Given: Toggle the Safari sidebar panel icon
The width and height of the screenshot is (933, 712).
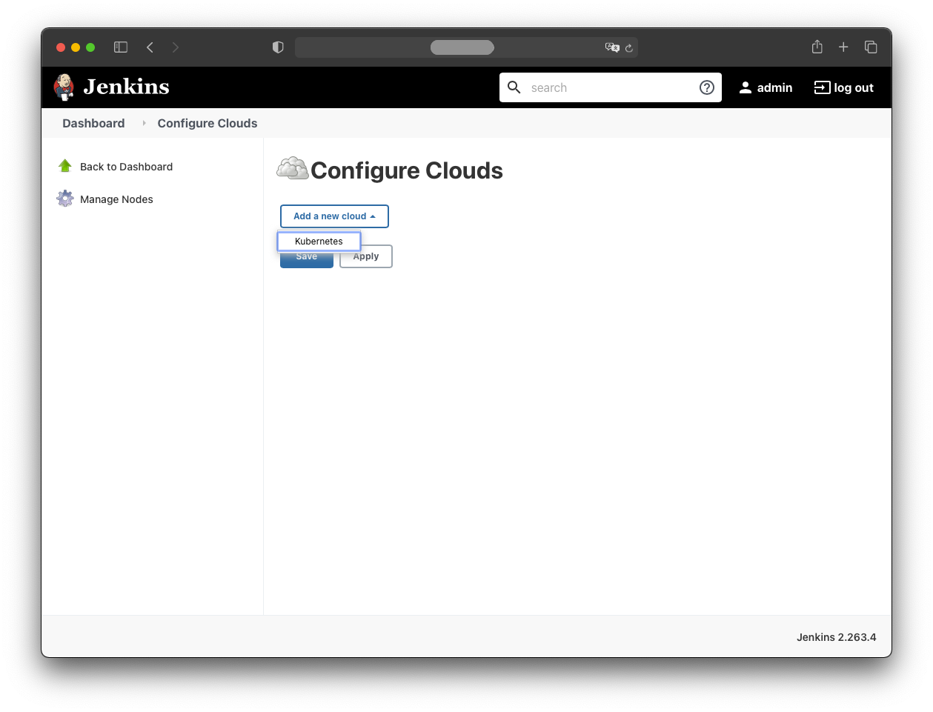Looking at the screenshot, I should coord(121,47).
